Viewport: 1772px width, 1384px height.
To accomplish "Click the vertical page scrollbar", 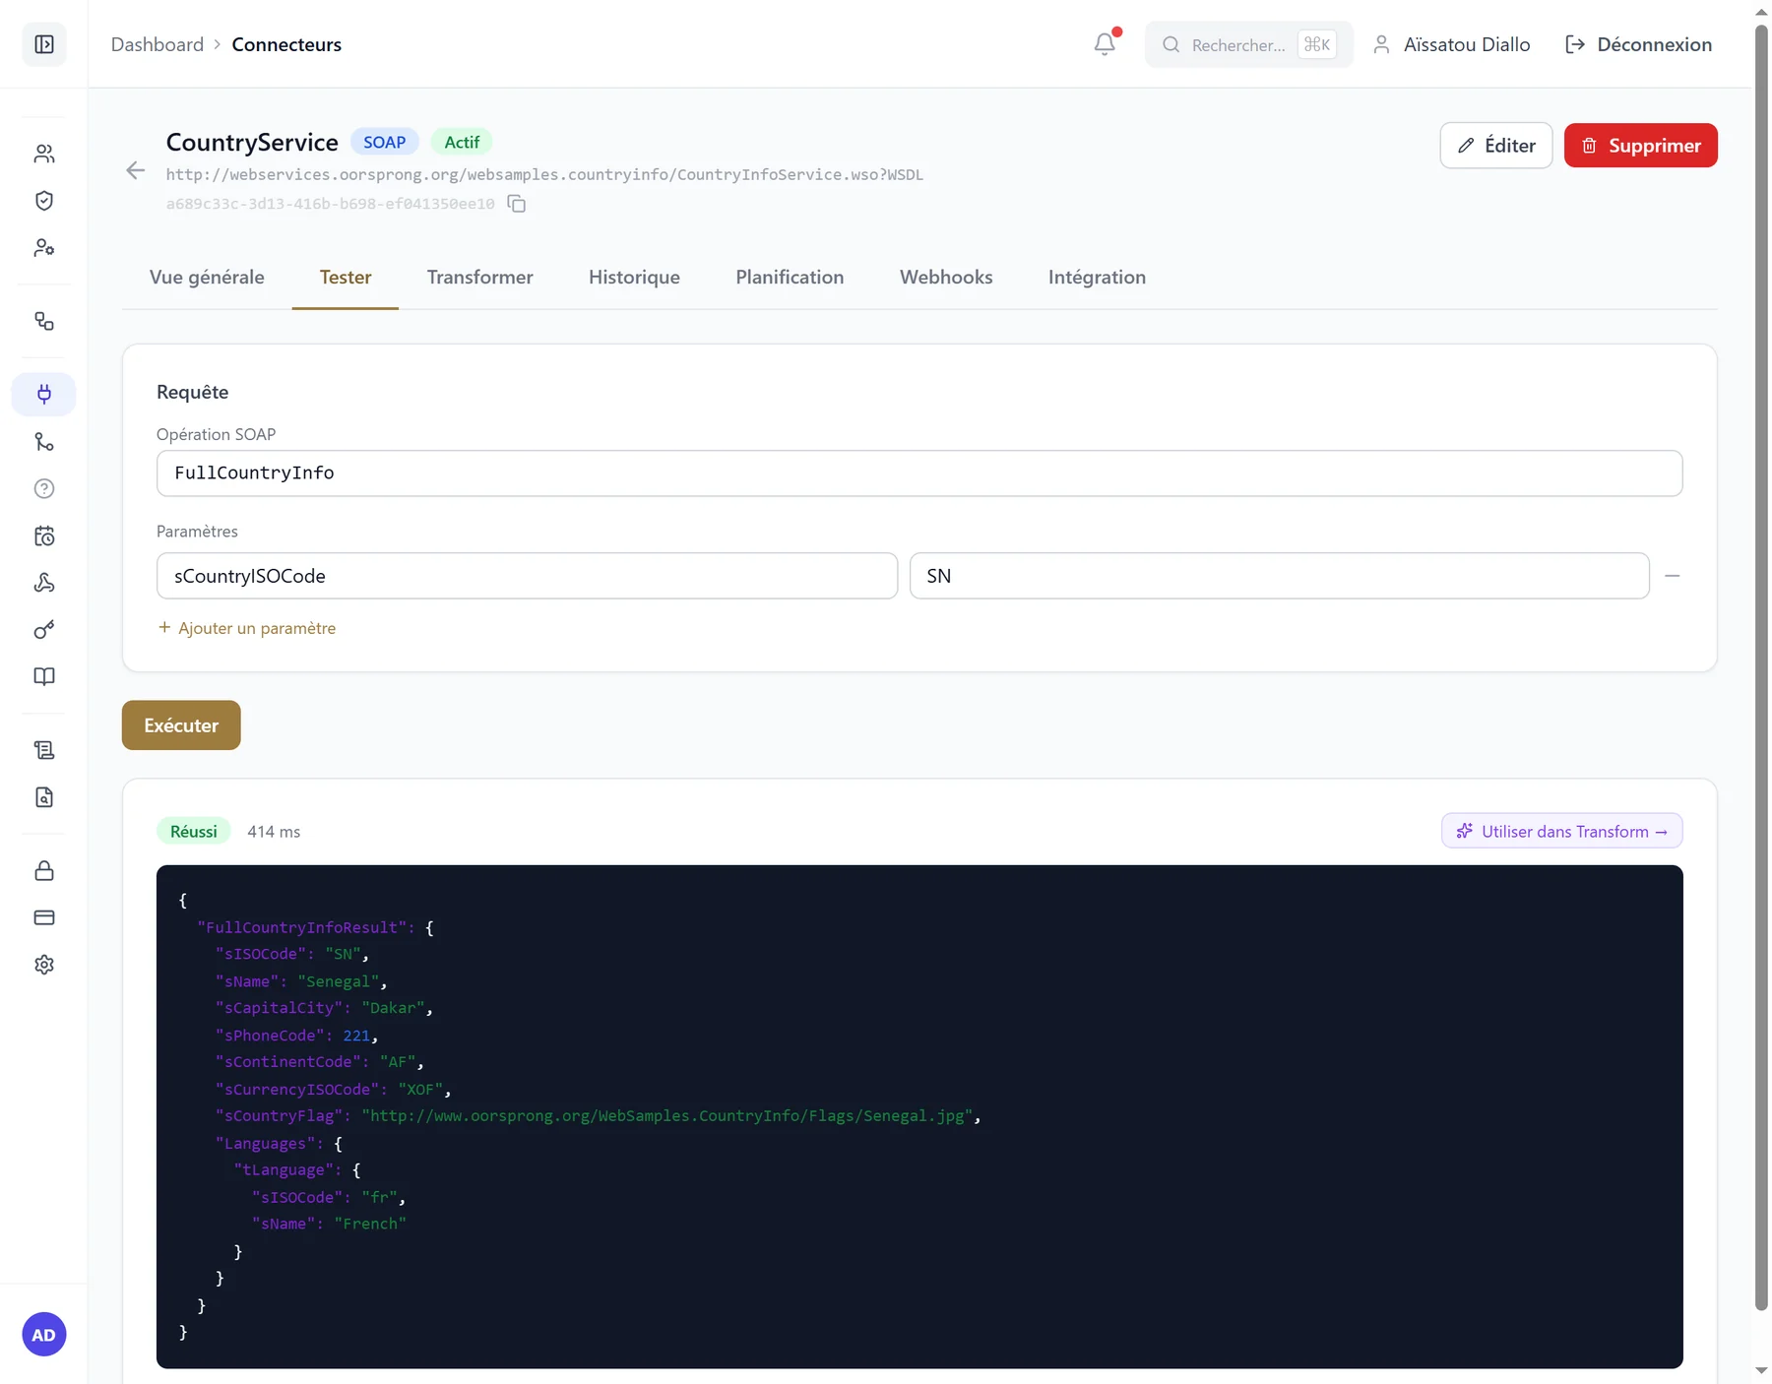I will (1761, 669).
